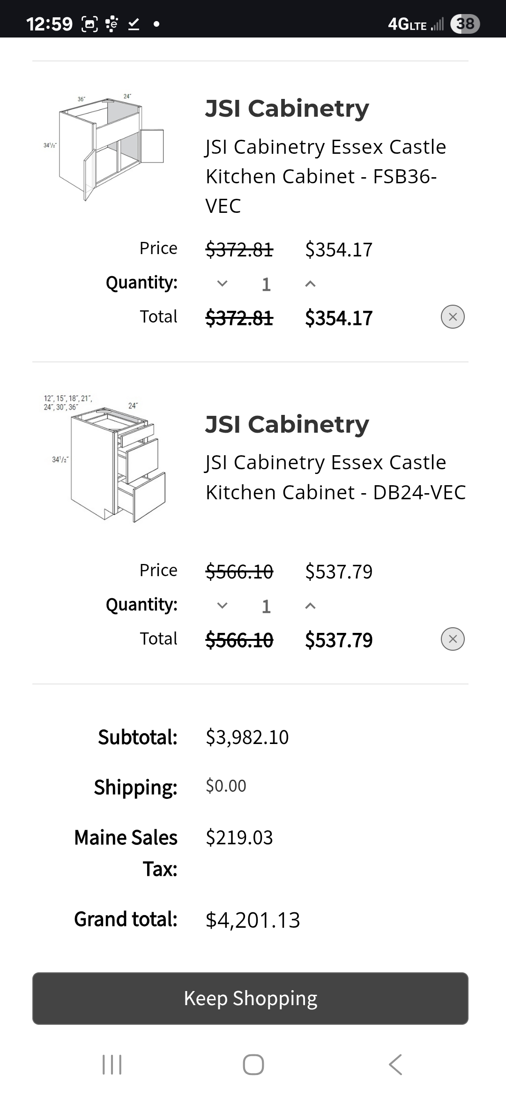Tap the Keep Shopping button
The height and width of the screenshot is (1097, 506).
point(250,998)
